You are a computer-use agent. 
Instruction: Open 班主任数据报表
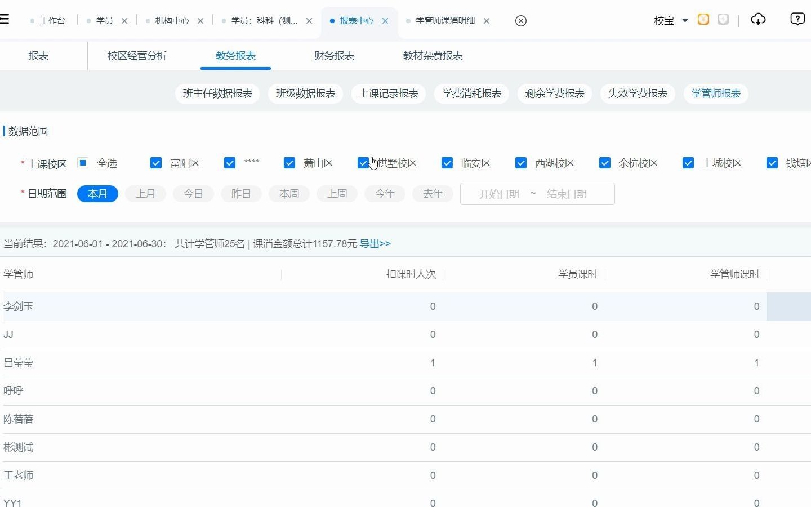click(x=217, y=94)
